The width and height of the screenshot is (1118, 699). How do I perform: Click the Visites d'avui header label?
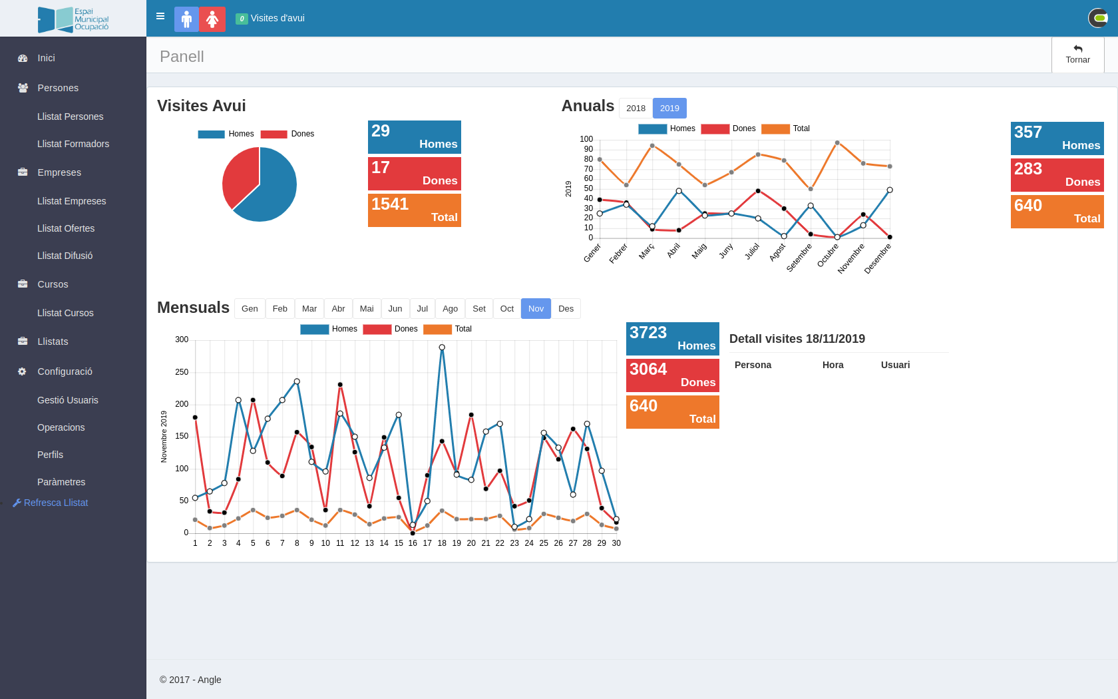coord(278,19)
